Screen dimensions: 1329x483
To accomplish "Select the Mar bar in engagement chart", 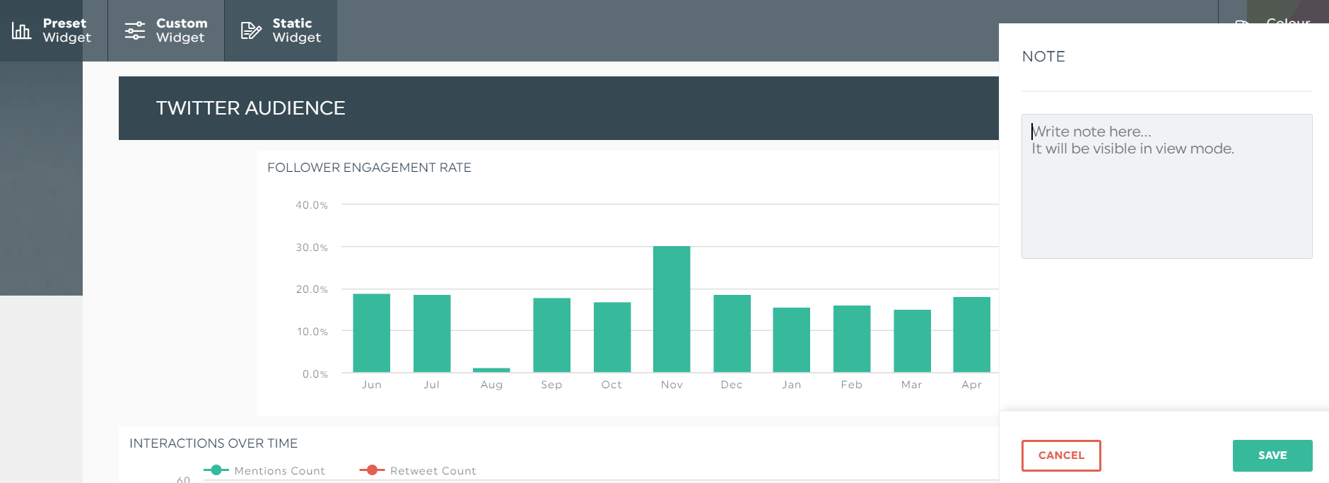I will pyautogui.click(x=912, y=341).
